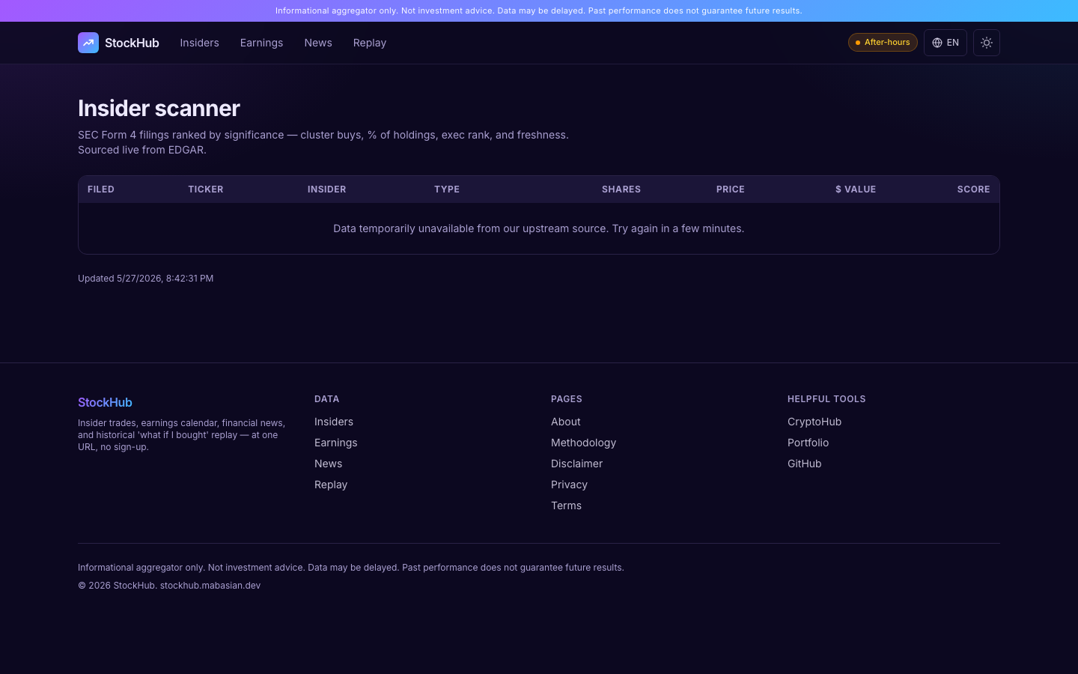The width and height of the screenshot is (1078, 674).
Task: Click the $ VALUE column header
Action: (856, 189)
